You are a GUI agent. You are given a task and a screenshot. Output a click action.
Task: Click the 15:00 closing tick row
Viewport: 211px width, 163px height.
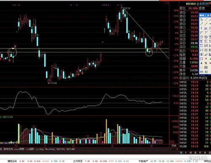point(195,147)
